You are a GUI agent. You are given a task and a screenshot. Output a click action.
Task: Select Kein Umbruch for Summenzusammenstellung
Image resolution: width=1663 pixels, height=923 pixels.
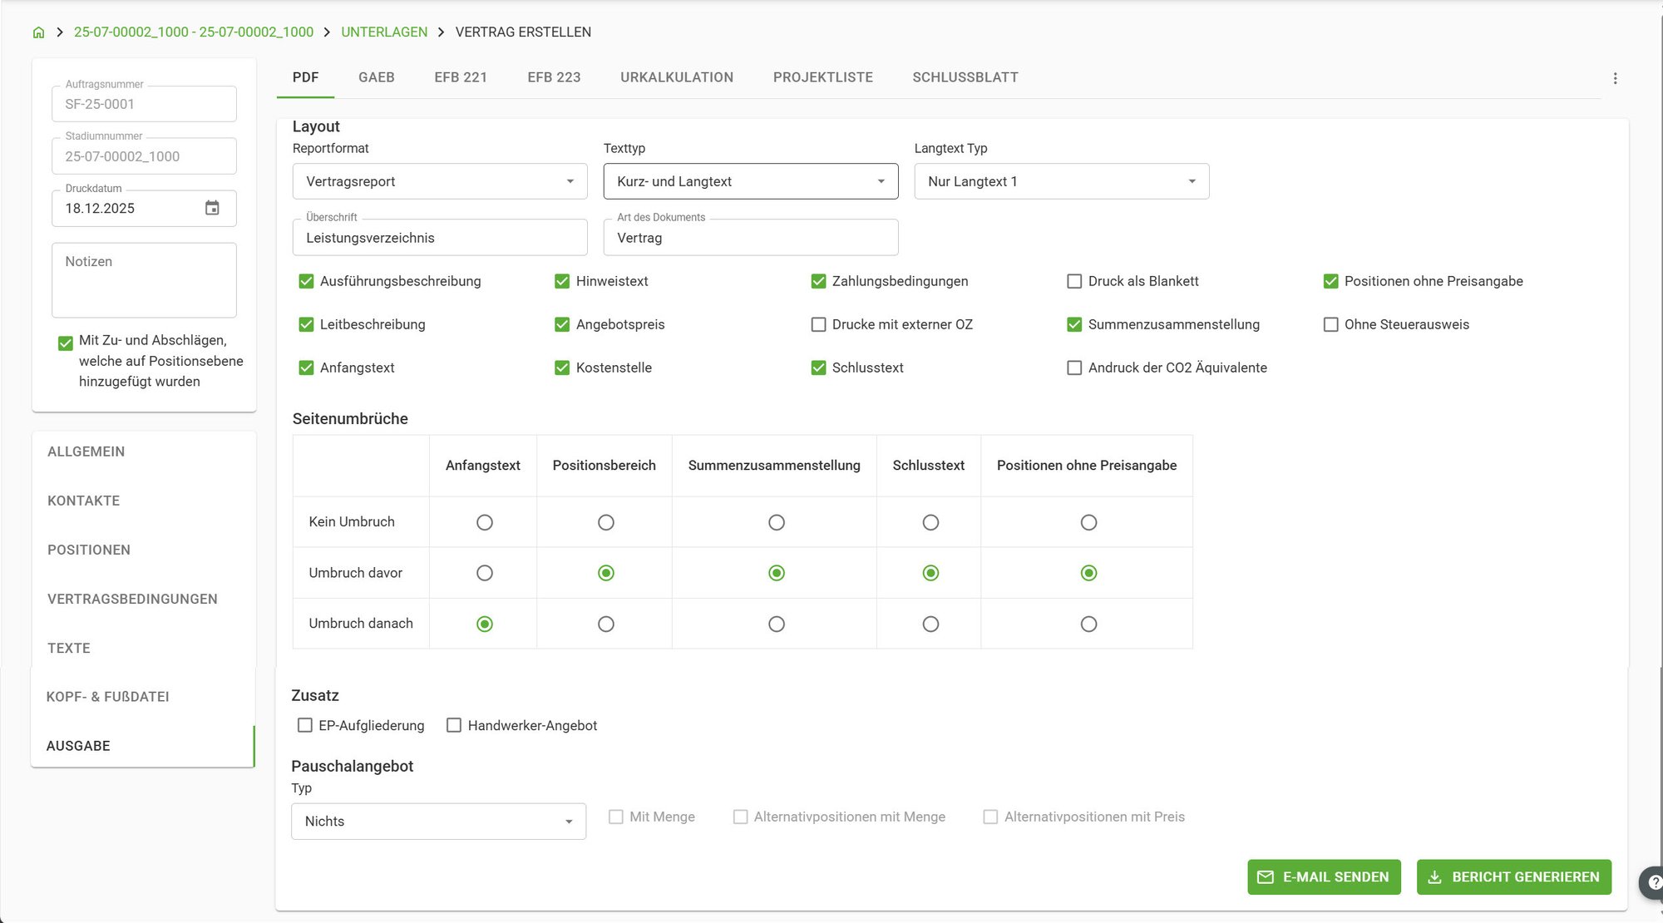[x=776, y=522]
